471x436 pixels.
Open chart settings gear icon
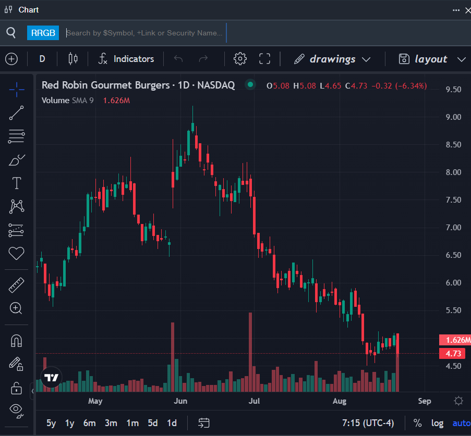(x=240, y=59)
